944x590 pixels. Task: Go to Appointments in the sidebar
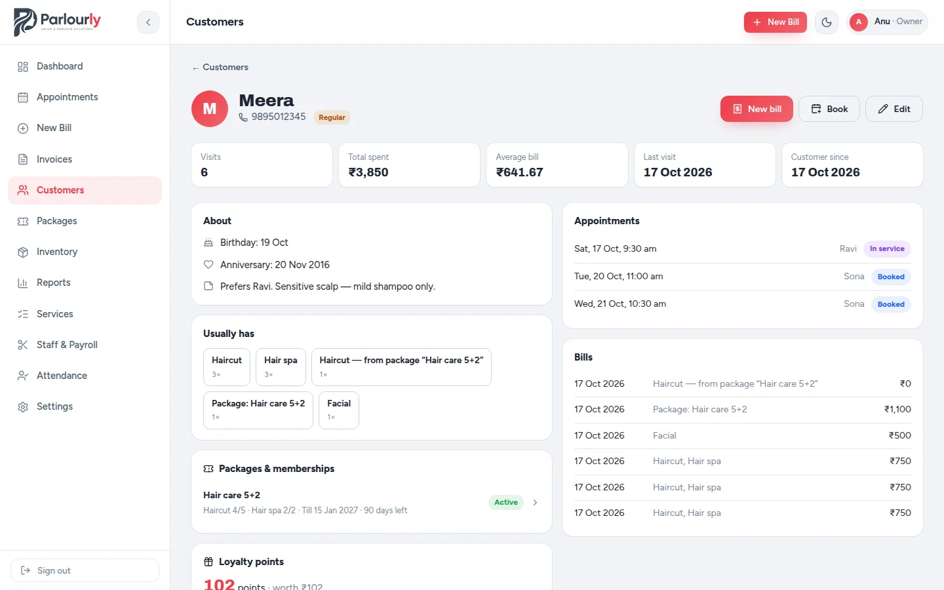[85, 97]
